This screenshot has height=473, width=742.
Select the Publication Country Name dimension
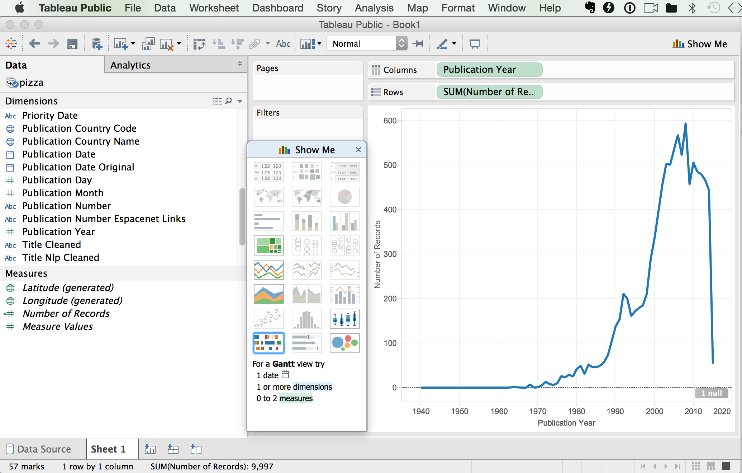point(81,141)
